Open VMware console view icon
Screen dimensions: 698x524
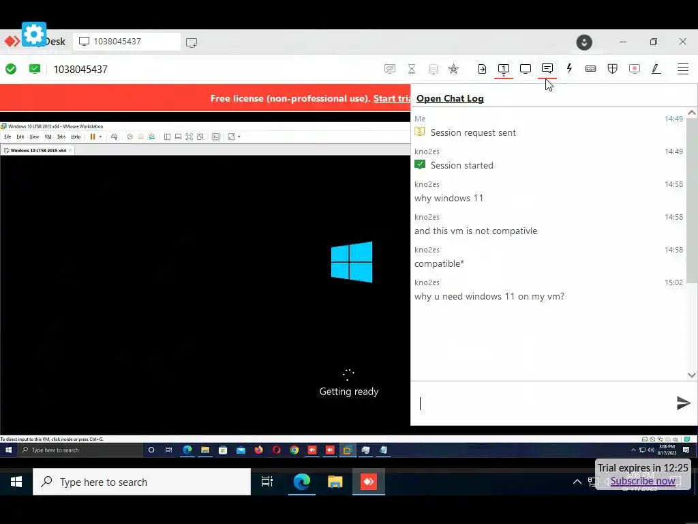[x=216, y=136]
